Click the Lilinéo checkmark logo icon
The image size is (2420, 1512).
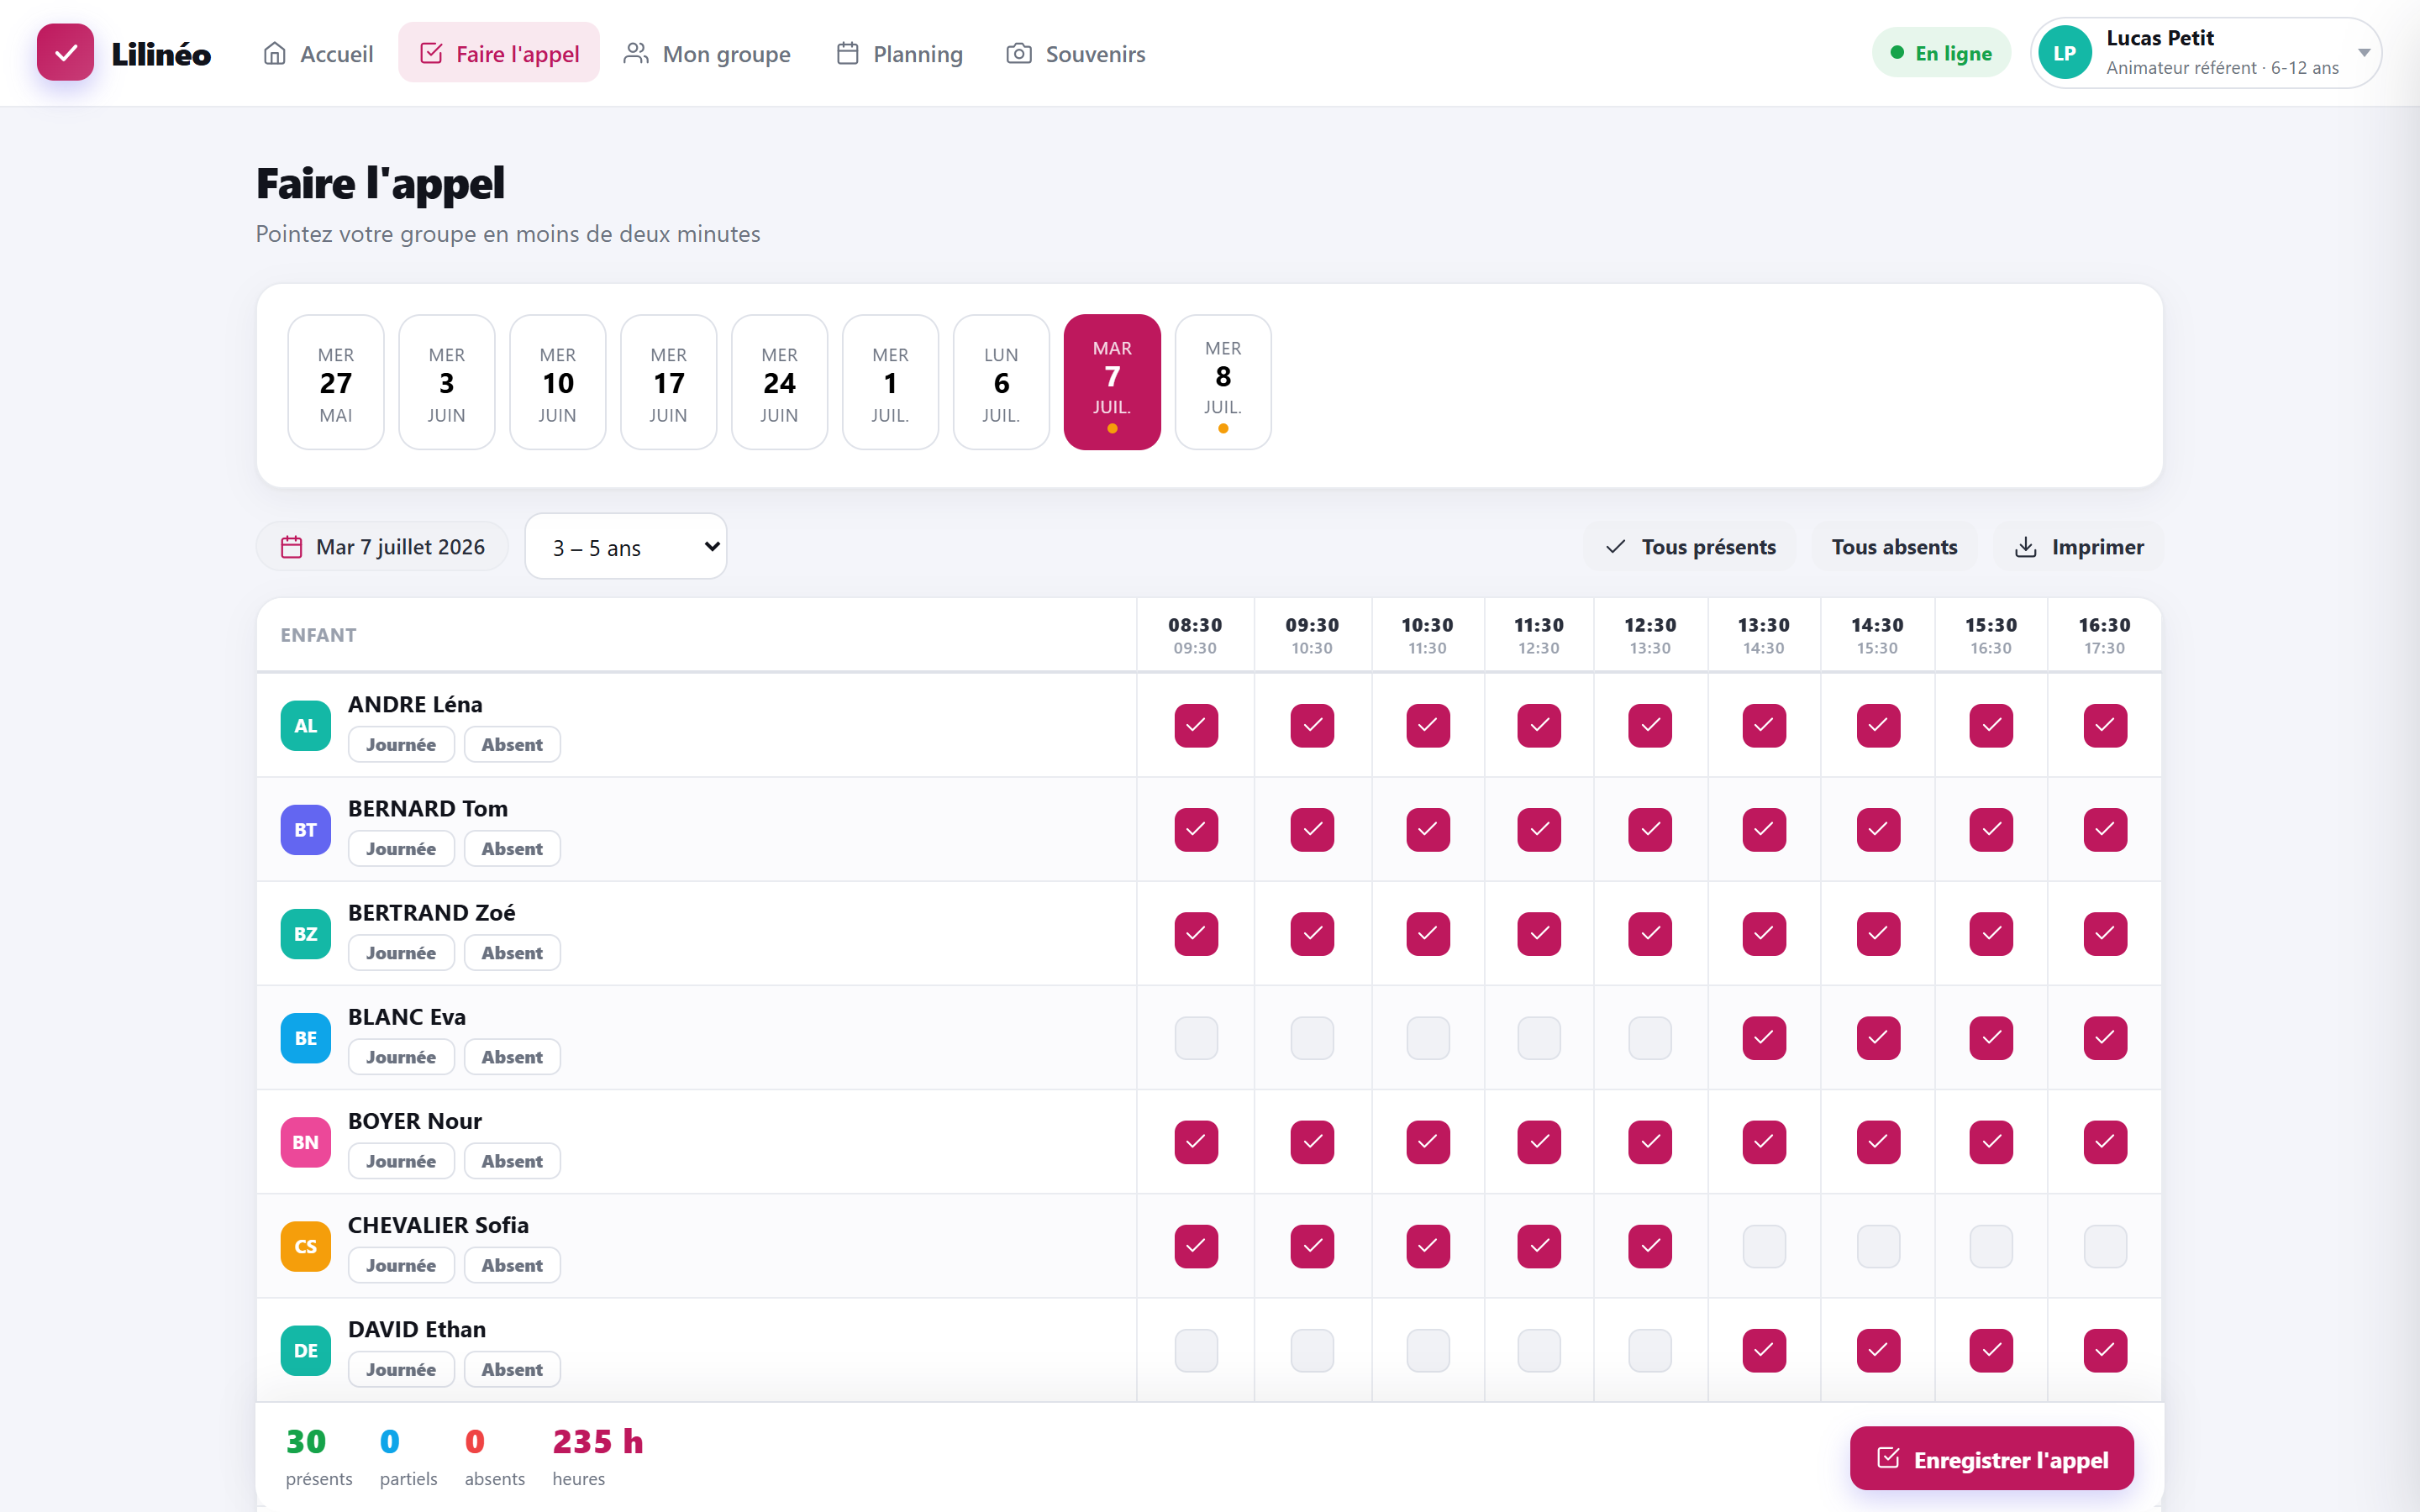coord(65,53)
